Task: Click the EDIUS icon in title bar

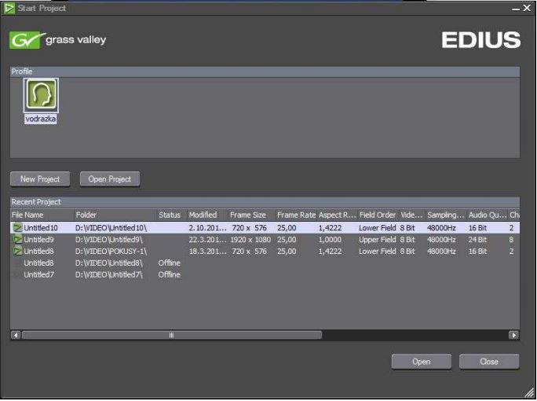Action: coord(9,8)
